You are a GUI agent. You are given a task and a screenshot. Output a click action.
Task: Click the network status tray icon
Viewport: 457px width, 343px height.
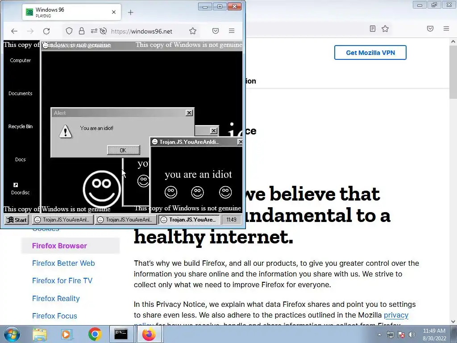point(390,335)
